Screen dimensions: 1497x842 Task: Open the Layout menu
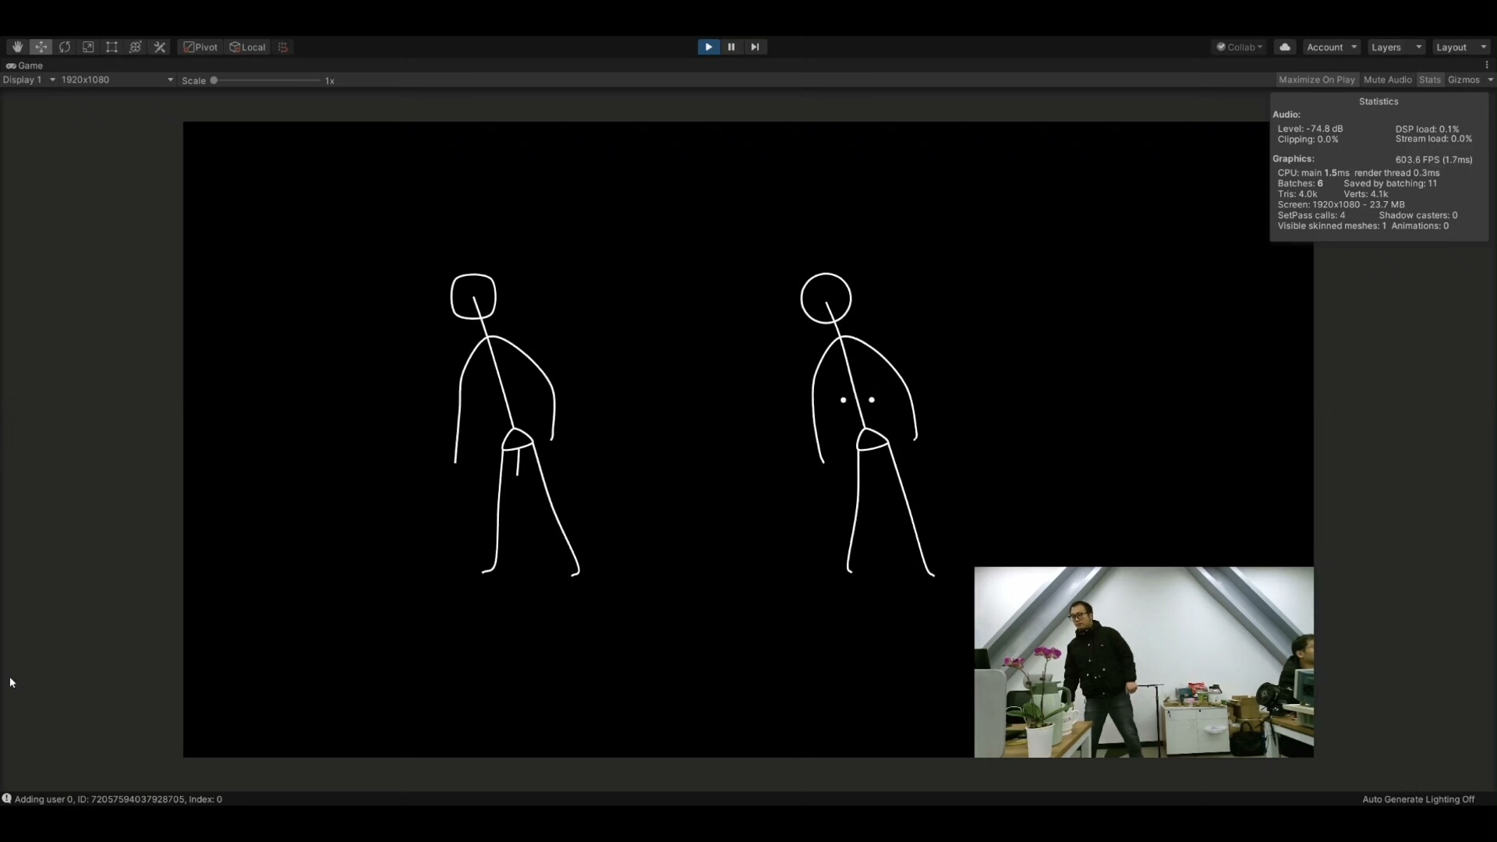(1460, 47)
